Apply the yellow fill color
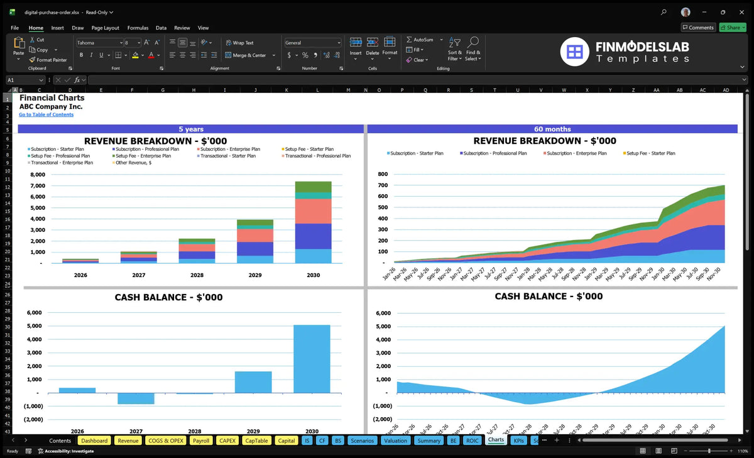This screenshot has width=754, height=458. point(135,55)
